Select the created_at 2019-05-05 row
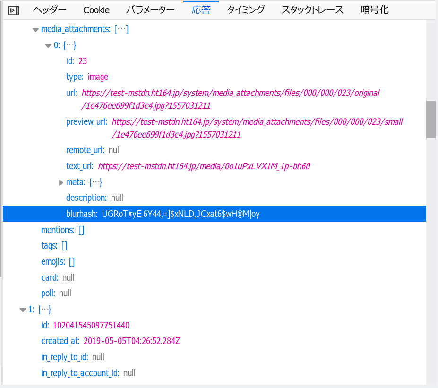 214,341
